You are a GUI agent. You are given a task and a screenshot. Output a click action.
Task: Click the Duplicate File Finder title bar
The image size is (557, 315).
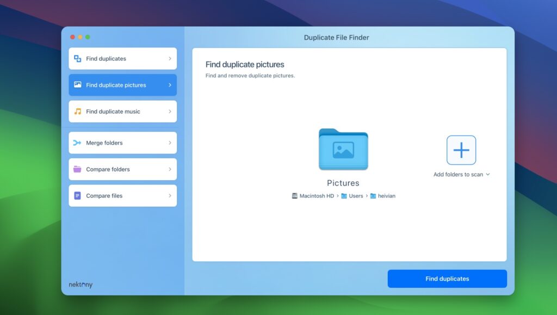[336, 37]
